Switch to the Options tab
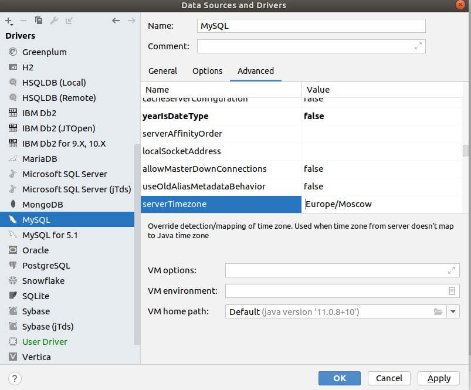Screen dimensions: 471x390 (x=207, y=71)
